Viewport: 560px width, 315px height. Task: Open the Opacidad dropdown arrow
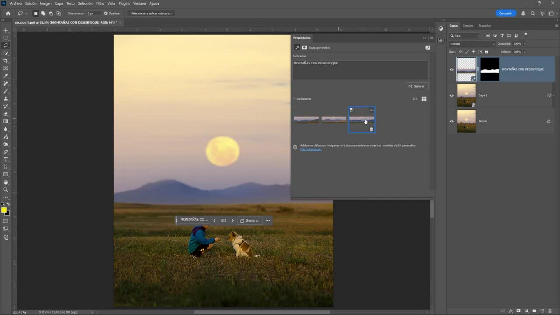point(525,44)
